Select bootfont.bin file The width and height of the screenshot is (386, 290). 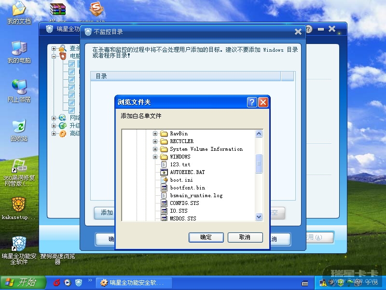[x=188, y=188]
